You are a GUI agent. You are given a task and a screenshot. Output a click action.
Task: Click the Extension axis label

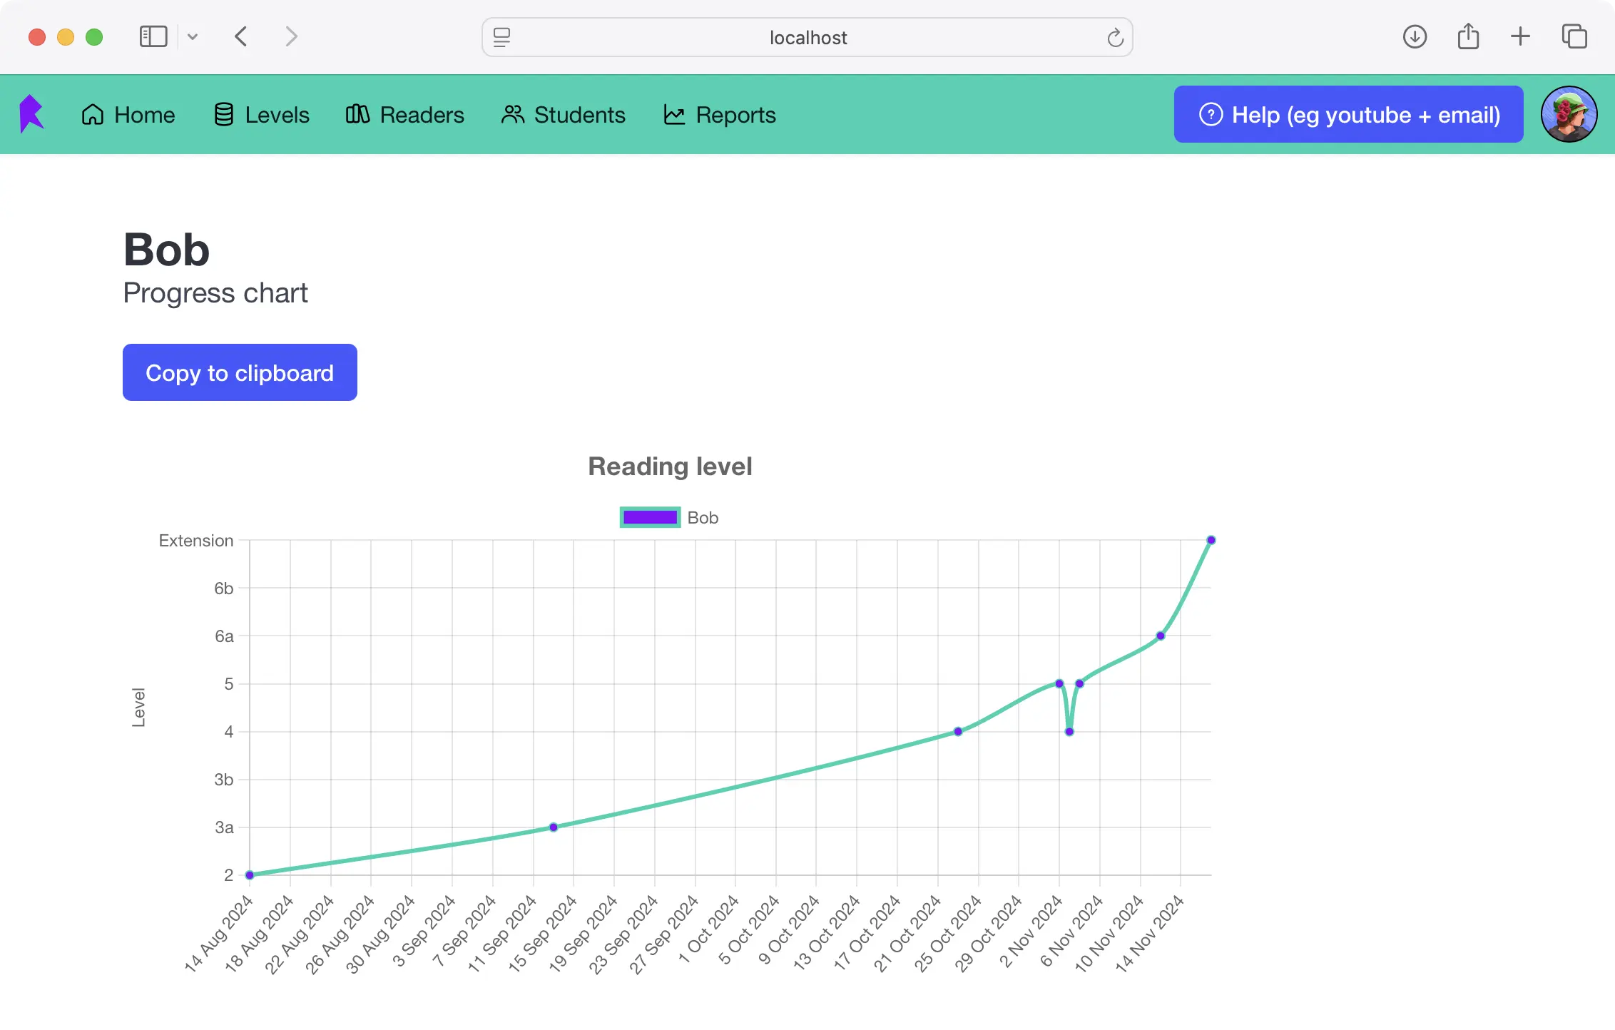(x=196, y=541)
